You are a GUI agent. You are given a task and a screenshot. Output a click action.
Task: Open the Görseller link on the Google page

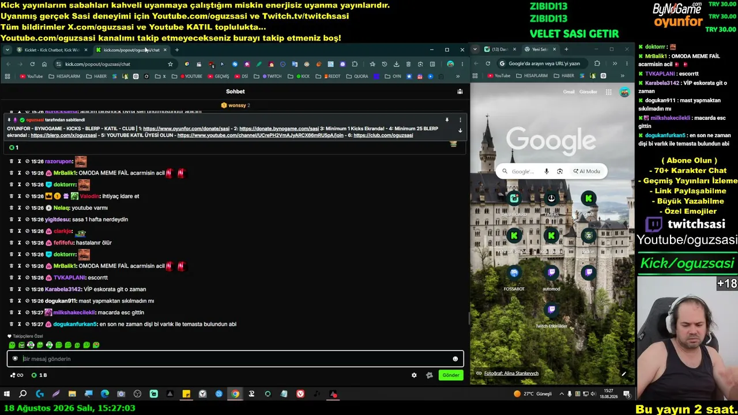click(588, 92)
